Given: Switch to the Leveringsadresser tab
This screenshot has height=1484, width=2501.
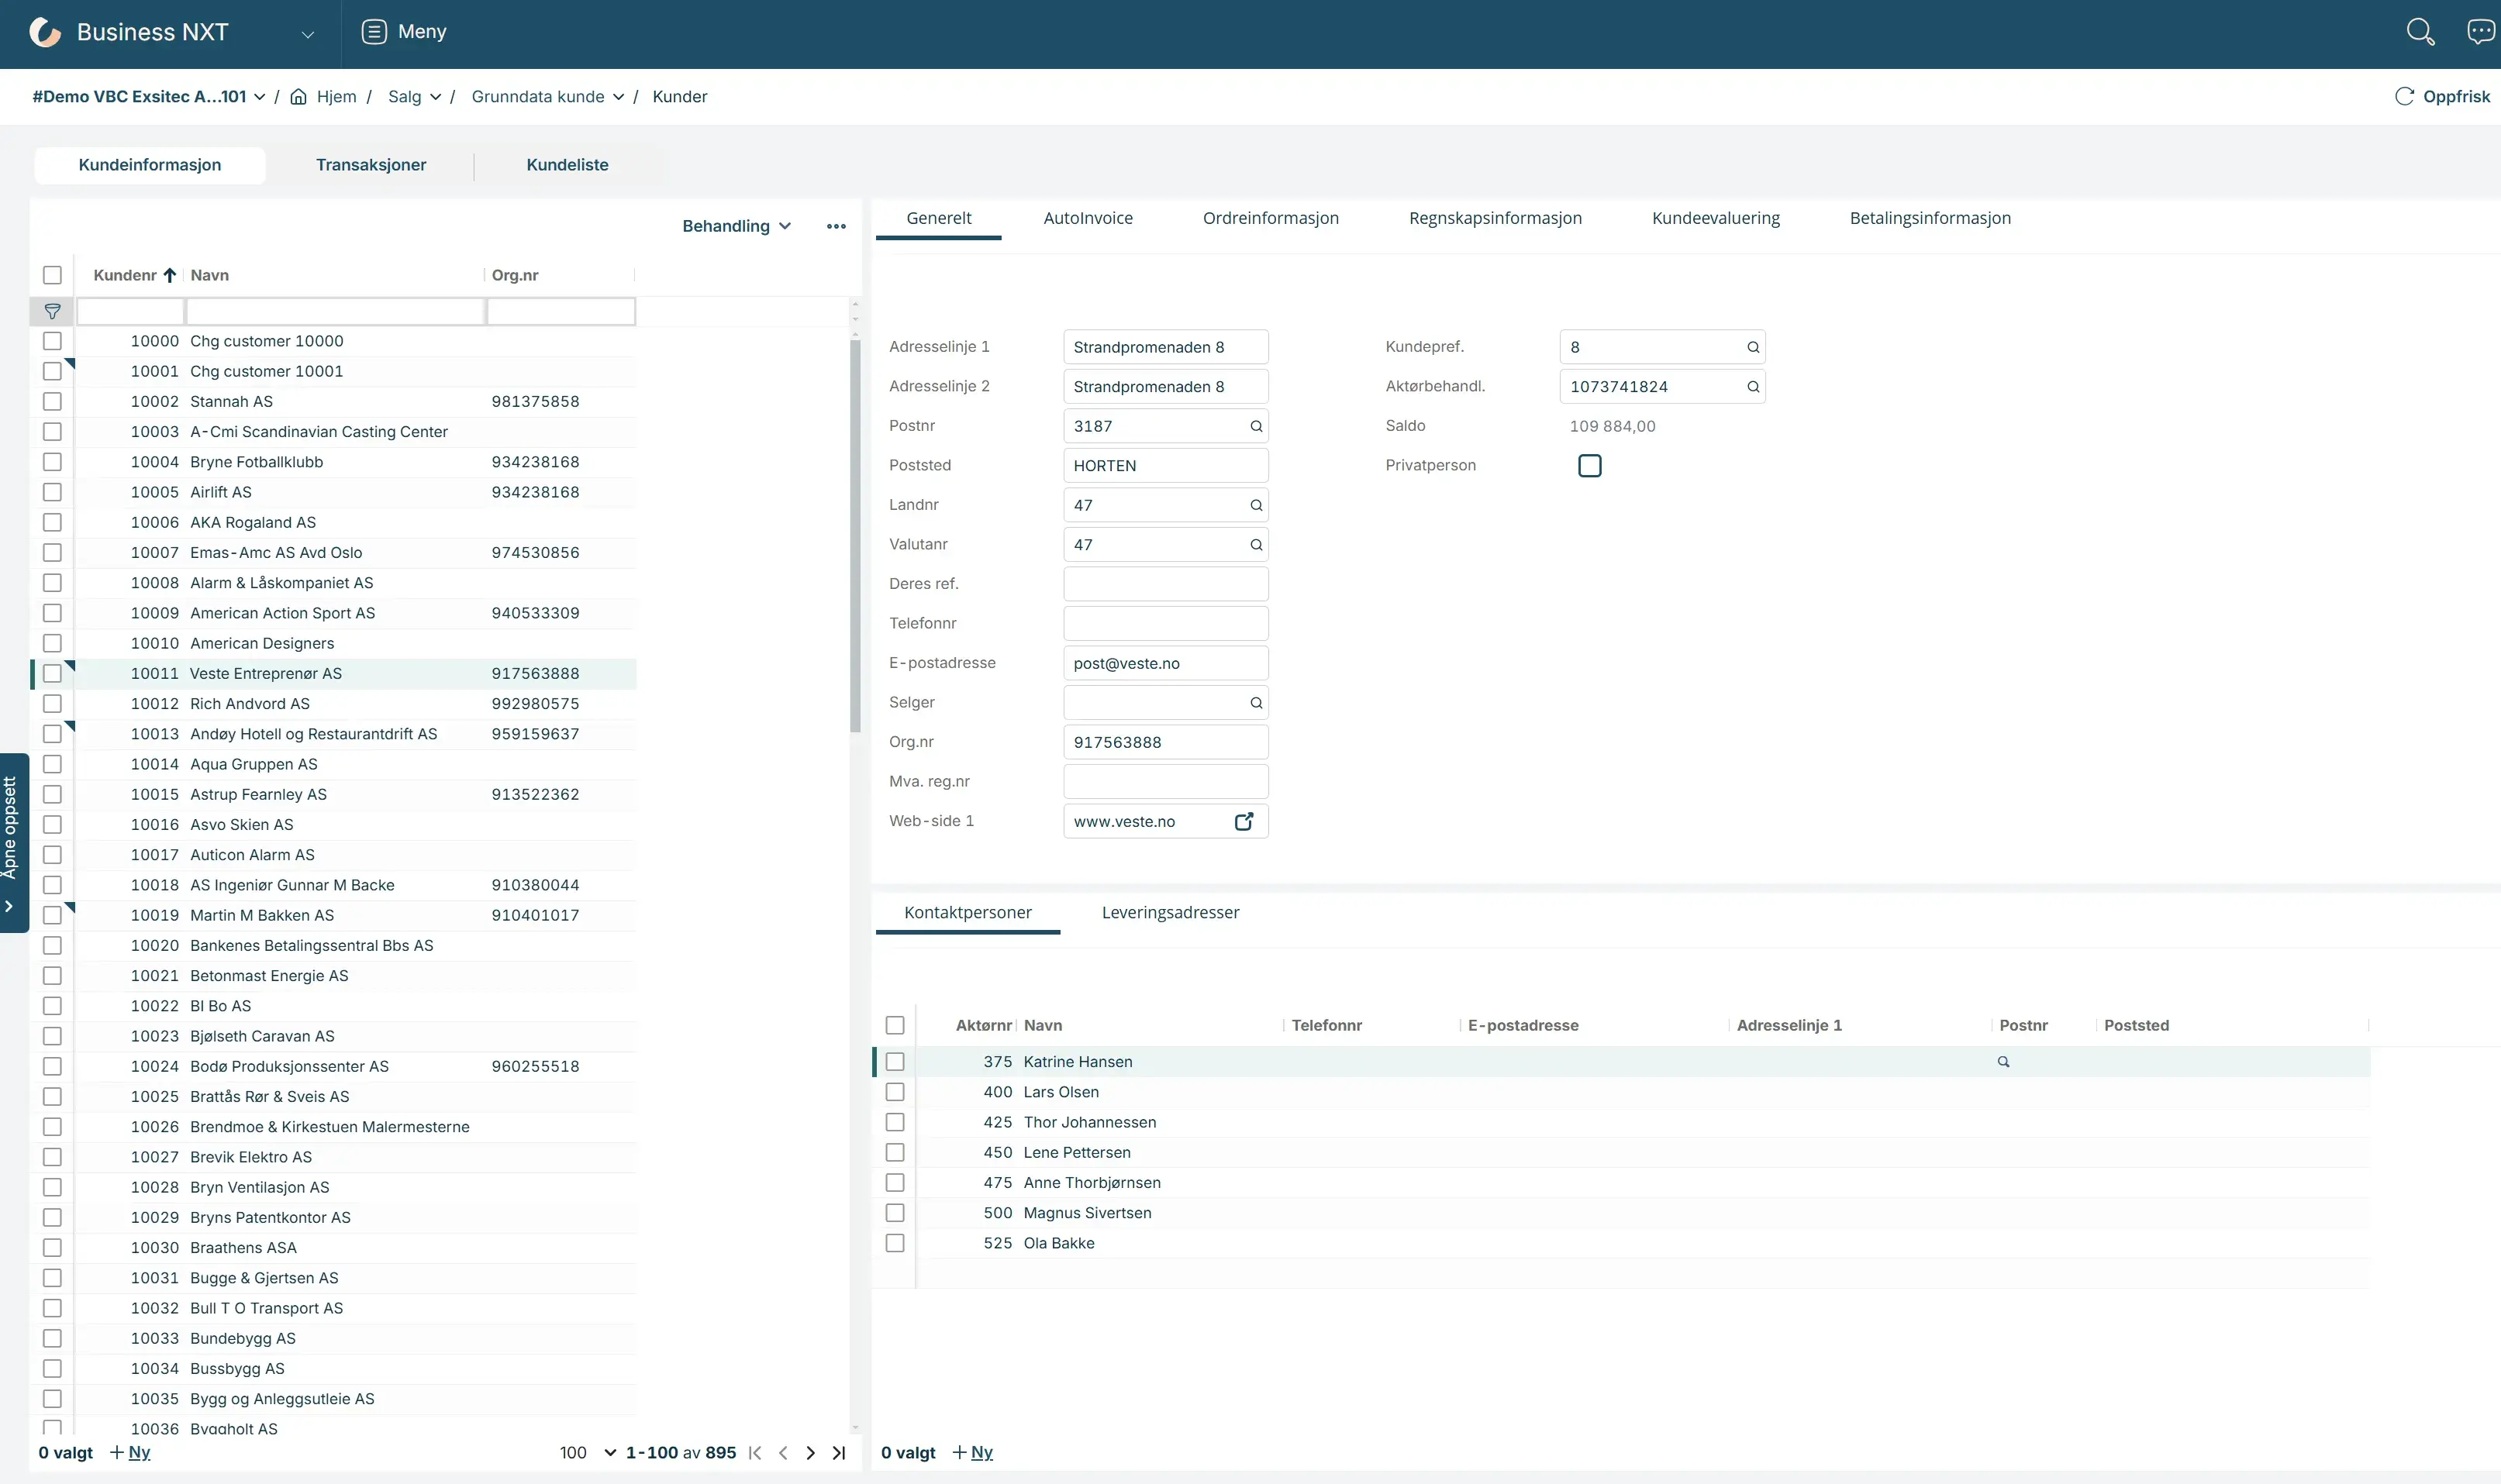Looking at the screenshot, I should [x=1171, y=913].
